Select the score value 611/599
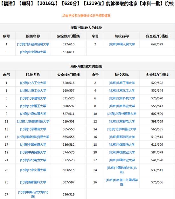The height and width of the screenshot is (199, 175). click(157, 145)
